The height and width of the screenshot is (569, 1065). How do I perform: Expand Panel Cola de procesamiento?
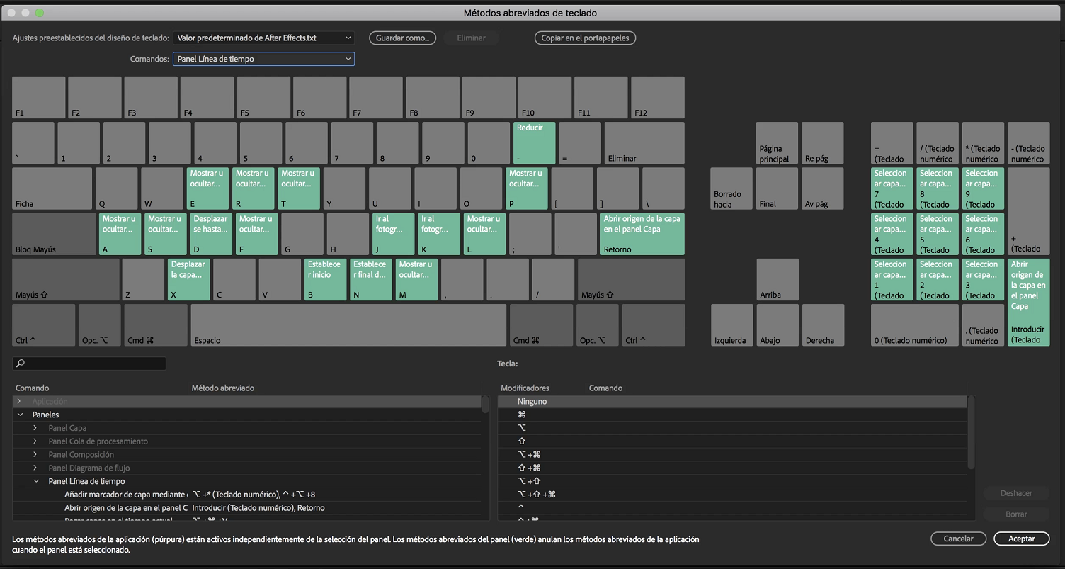[x=35, y=441]
